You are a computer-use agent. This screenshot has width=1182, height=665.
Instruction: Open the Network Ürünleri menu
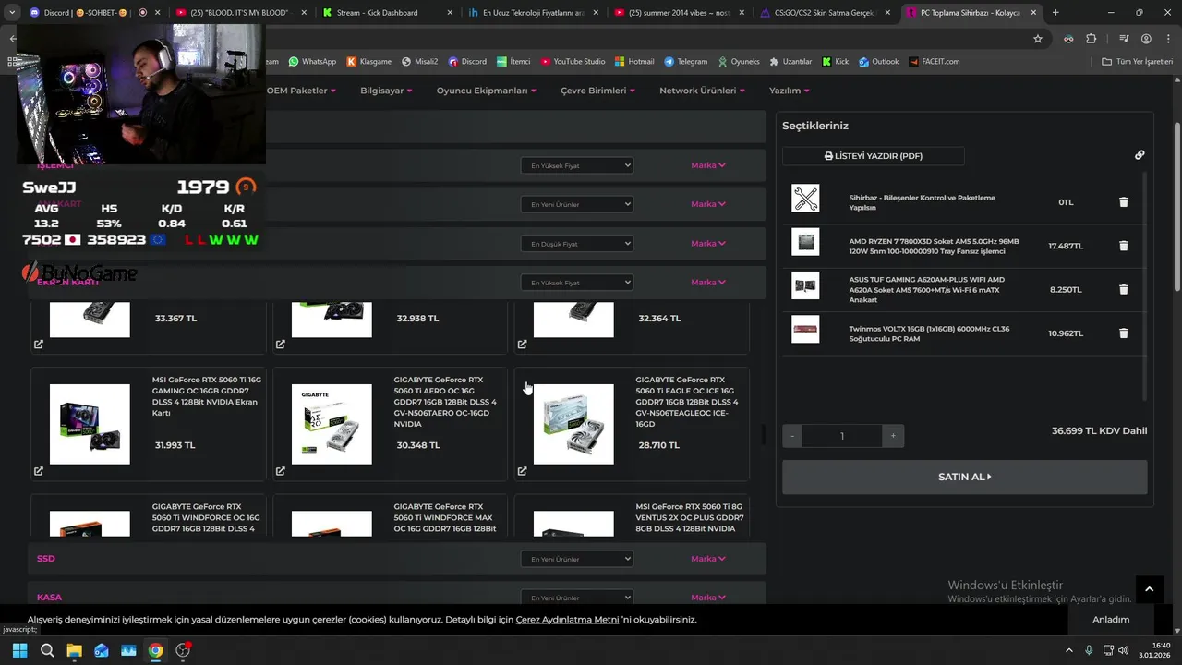click(702, 91)
